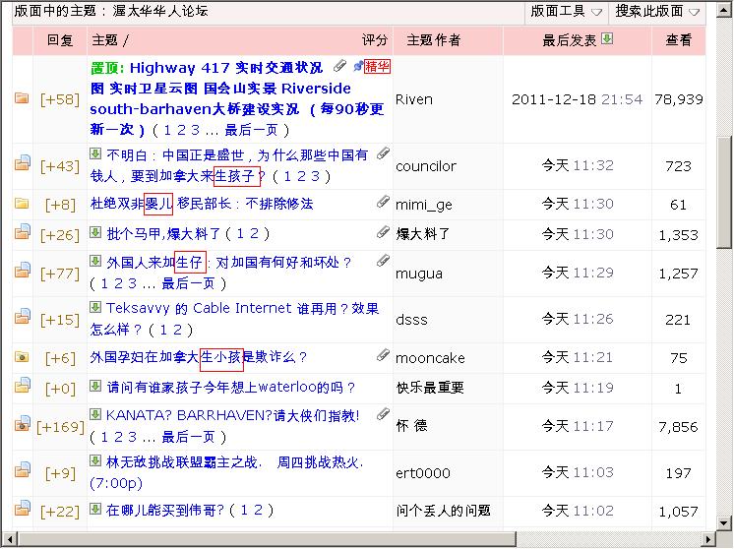Click the green arrow icon before the Teksavvy thread
Viewport: 734px width, 549px height.
(x=95, y=308)
